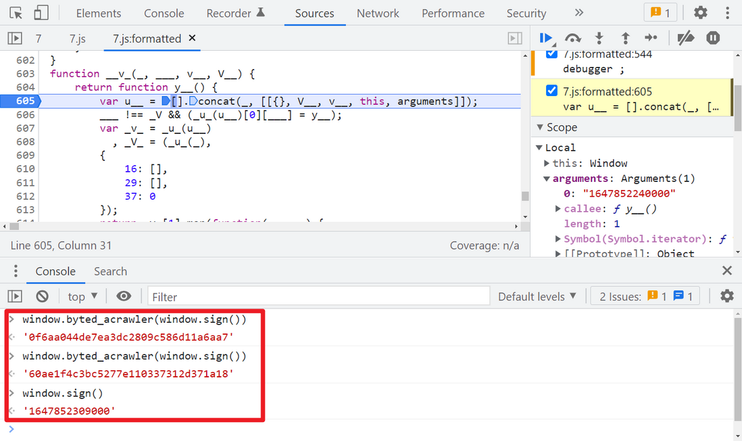Activate the inspect element picker icon
Viewport: 742px width, 441px height.
pos(16,13)
